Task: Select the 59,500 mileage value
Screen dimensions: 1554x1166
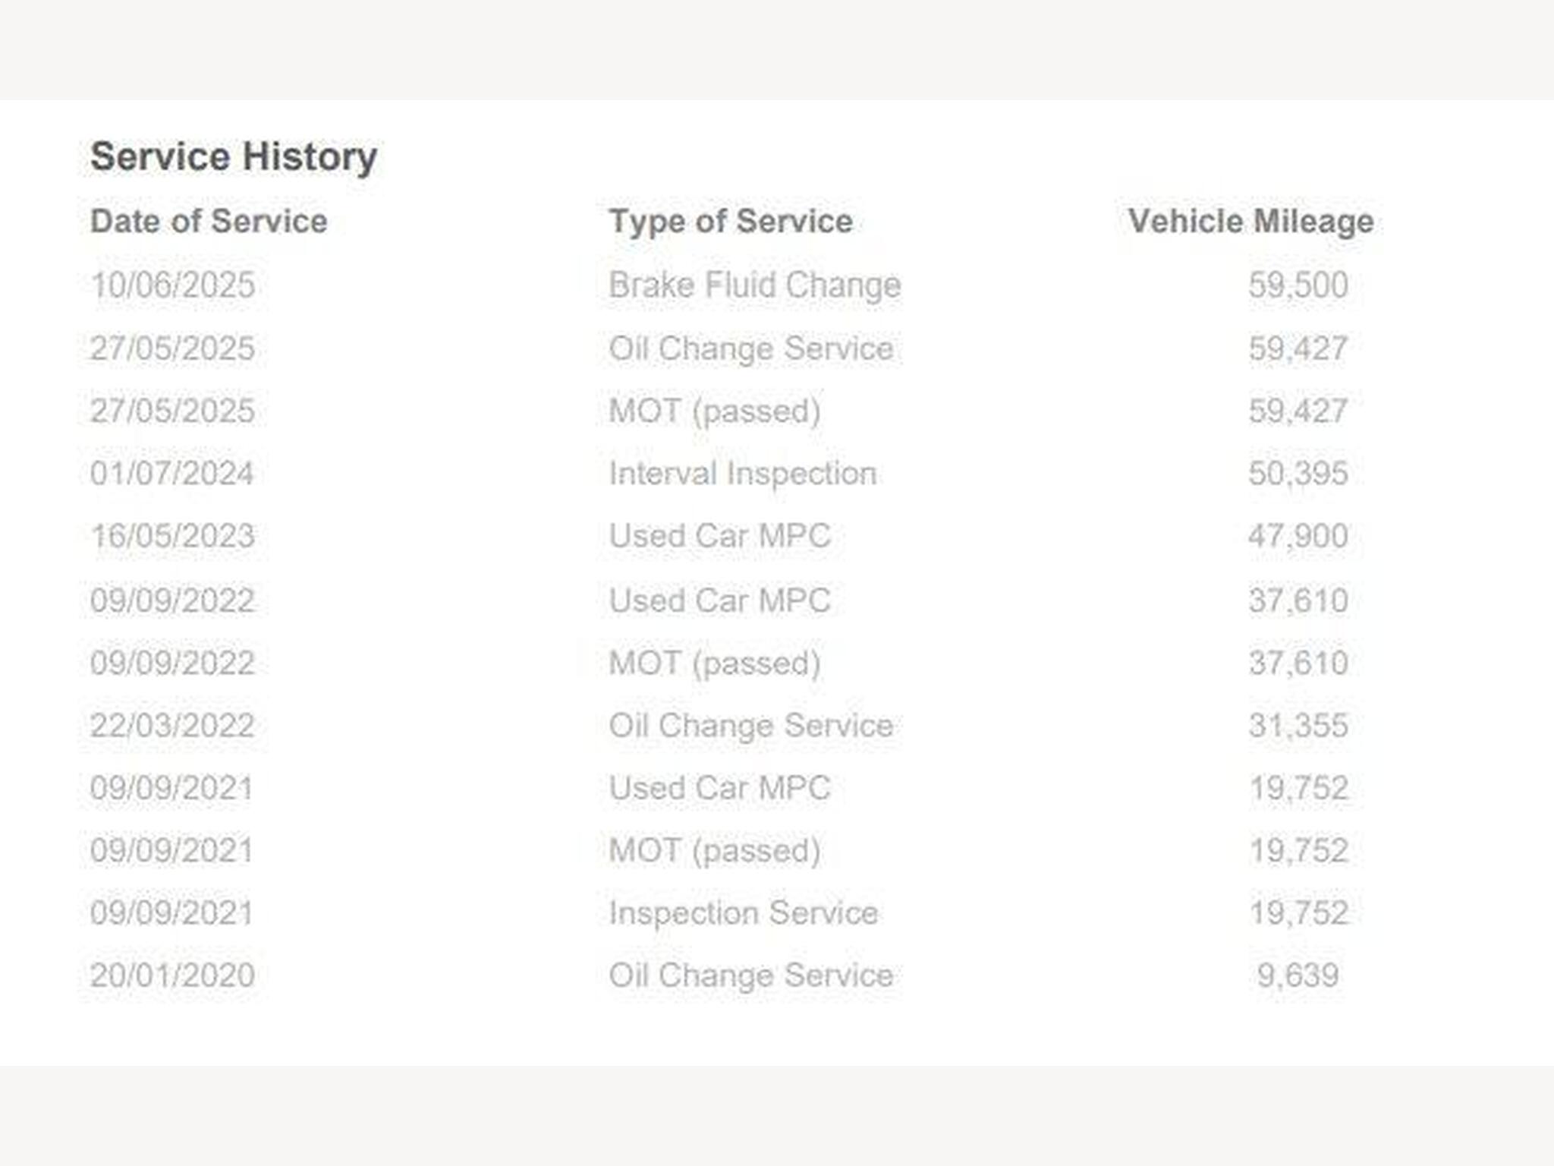Action: [x=1298, y=285]
